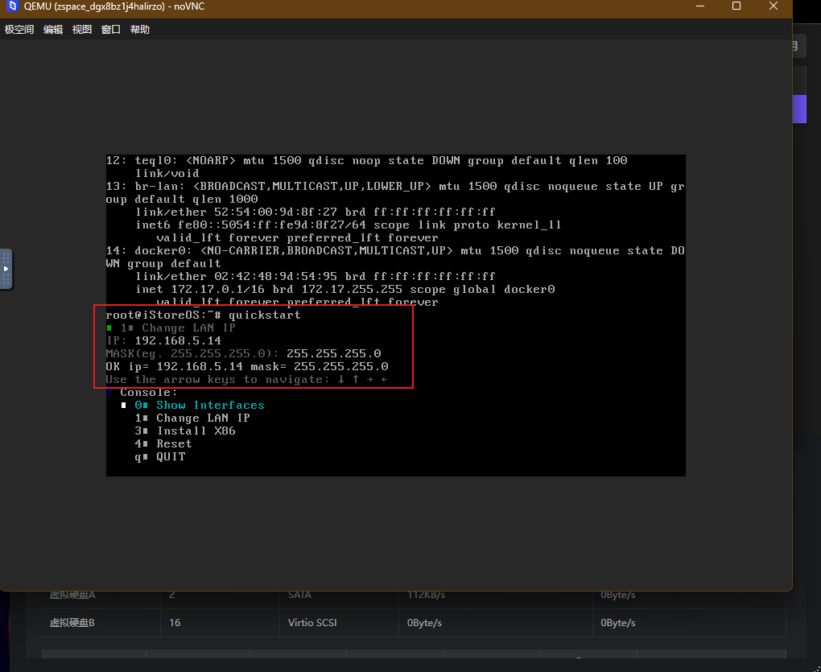Screen dimensions: 821x672
Task: Click the quickstart command prompt line
Action: click(x=203, y=315)
